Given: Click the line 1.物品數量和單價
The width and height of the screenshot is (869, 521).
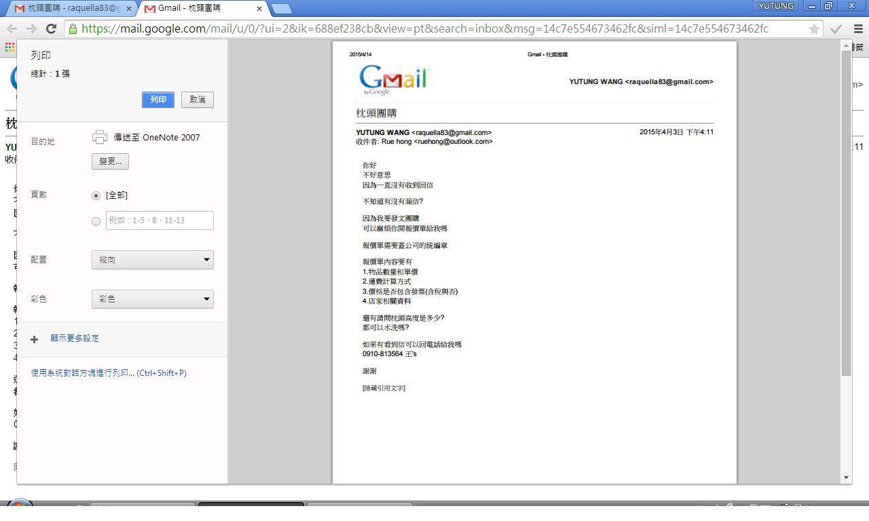Looking at the screenshot, I should 390,272.
